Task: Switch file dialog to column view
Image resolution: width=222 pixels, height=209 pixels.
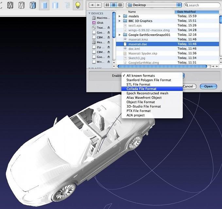Action: [x=120, y=5]
